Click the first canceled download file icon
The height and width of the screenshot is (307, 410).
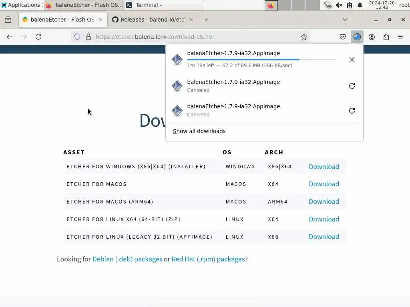pyautogui.click(x=177, y=86)
